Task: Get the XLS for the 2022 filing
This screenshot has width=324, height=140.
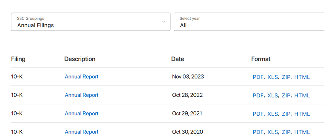Action: 272,95
